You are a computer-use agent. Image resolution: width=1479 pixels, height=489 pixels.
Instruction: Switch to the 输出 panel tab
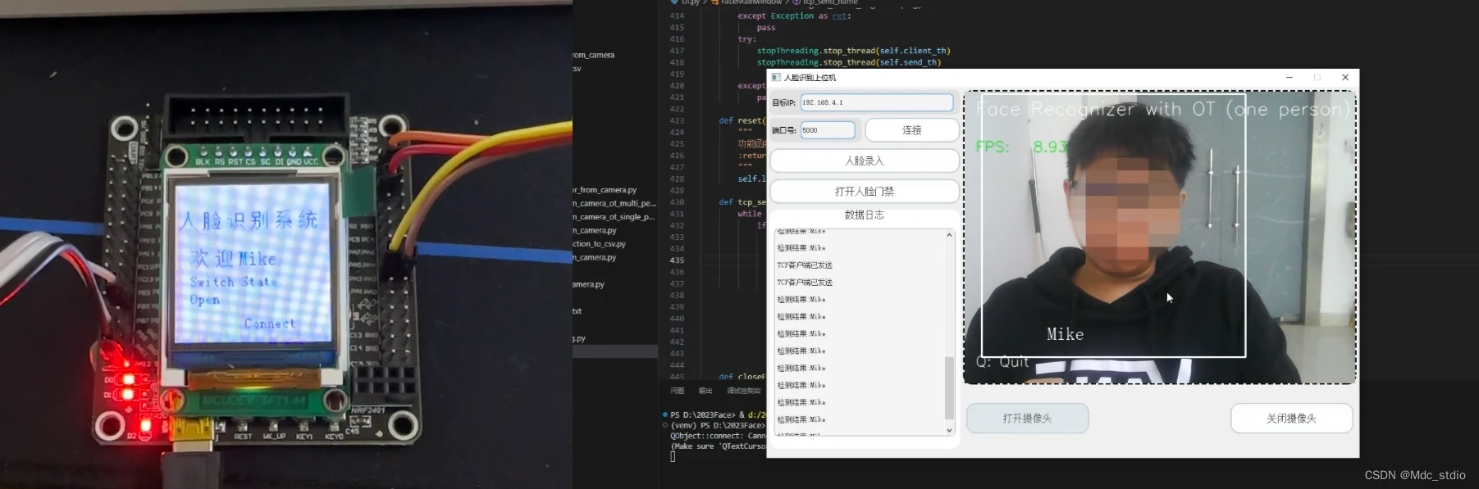tap(705, 391)
